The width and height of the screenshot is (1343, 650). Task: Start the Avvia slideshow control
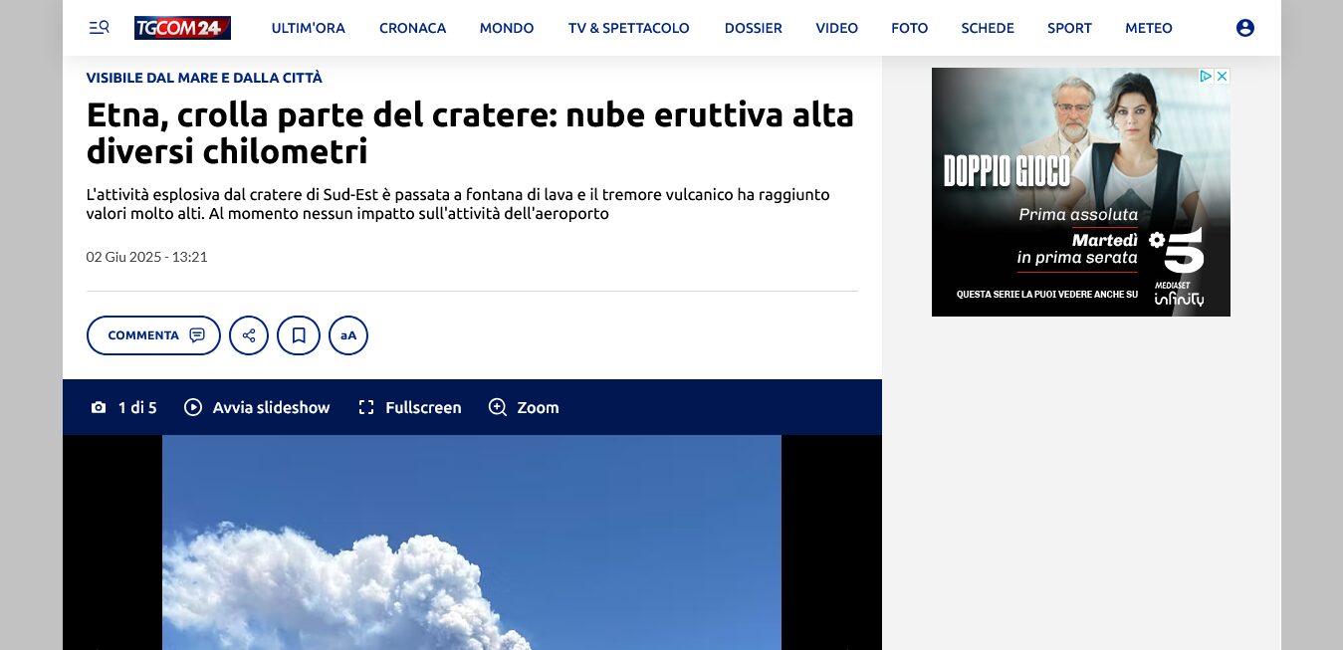pos(257,407)
